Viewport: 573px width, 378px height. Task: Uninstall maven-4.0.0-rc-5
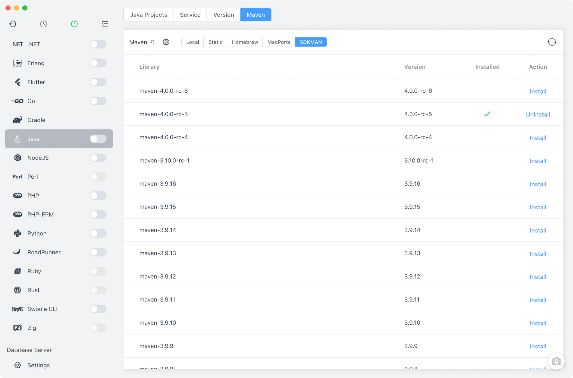(x=538, y=114)
